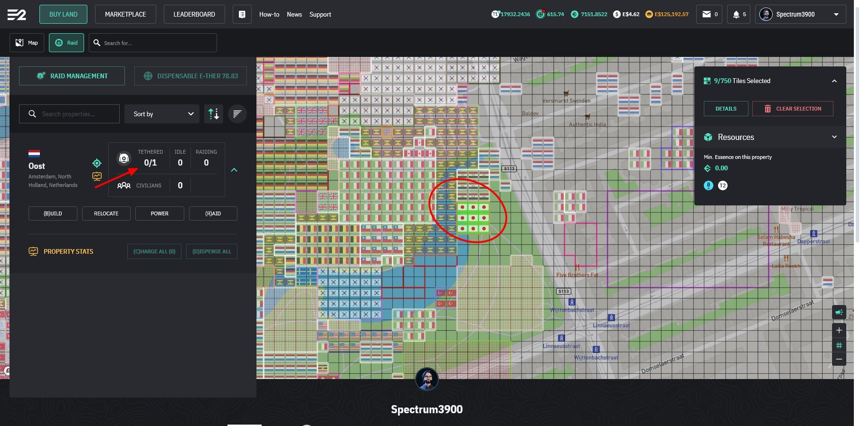Image resolution: width=861 pixels, height=426 pixels.
Task: Locate the Oost property with the target icon
Action: tap(97, 163)
